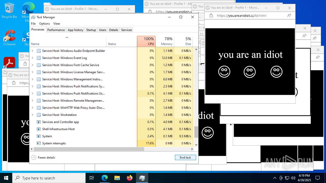Screen dimensions: 326x183
Task: Select the Processes tab
Action: (x=38, y=30)
